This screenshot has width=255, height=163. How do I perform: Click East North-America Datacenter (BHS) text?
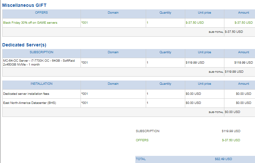point(29,103)
